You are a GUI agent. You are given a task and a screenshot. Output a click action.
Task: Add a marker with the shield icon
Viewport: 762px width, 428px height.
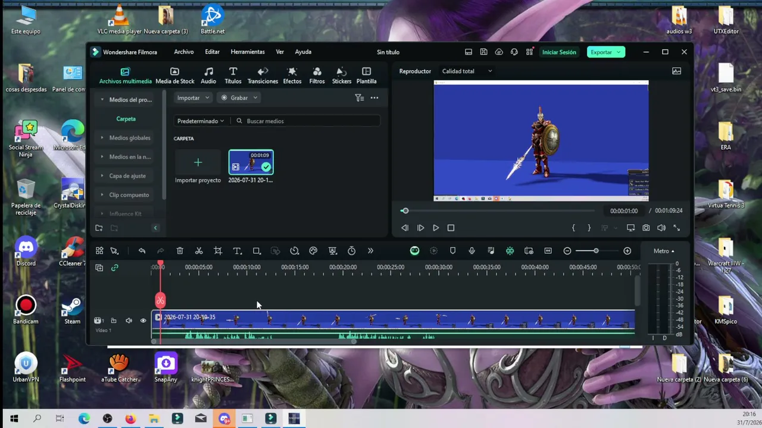click(x=452, y=251)
